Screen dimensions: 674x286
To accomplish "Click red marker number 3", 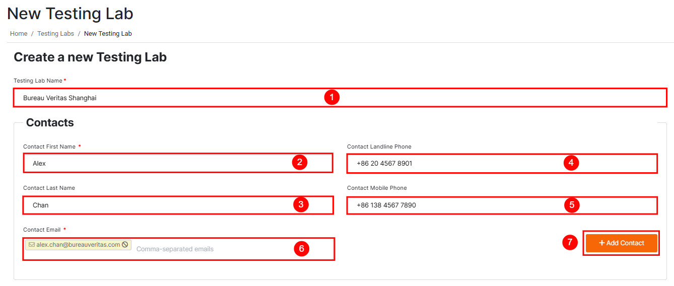I will click(301, 204).
